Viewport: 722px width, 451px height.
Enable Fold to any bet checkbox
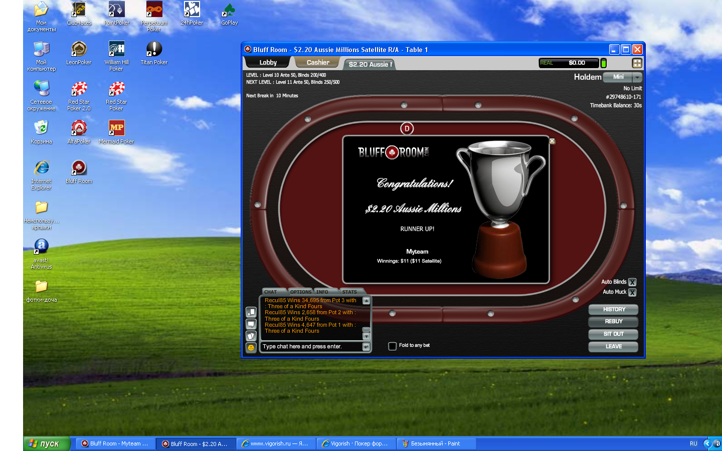[x=393, y=346]
